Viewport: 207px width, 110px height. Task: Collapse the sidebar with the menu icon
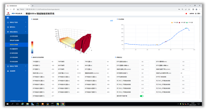click(8, 18)
